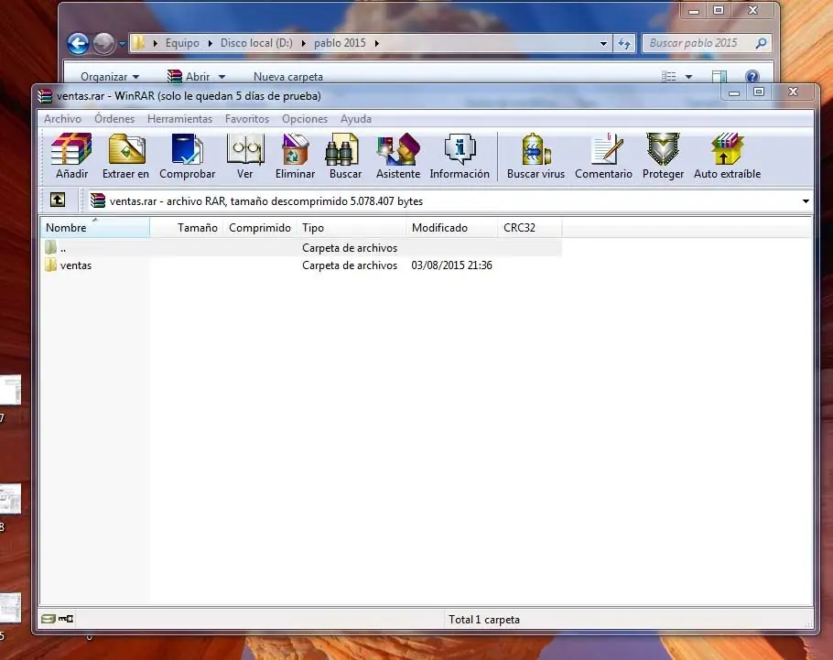Click pablo 2015 in the breadcrumb

point(340,43)
